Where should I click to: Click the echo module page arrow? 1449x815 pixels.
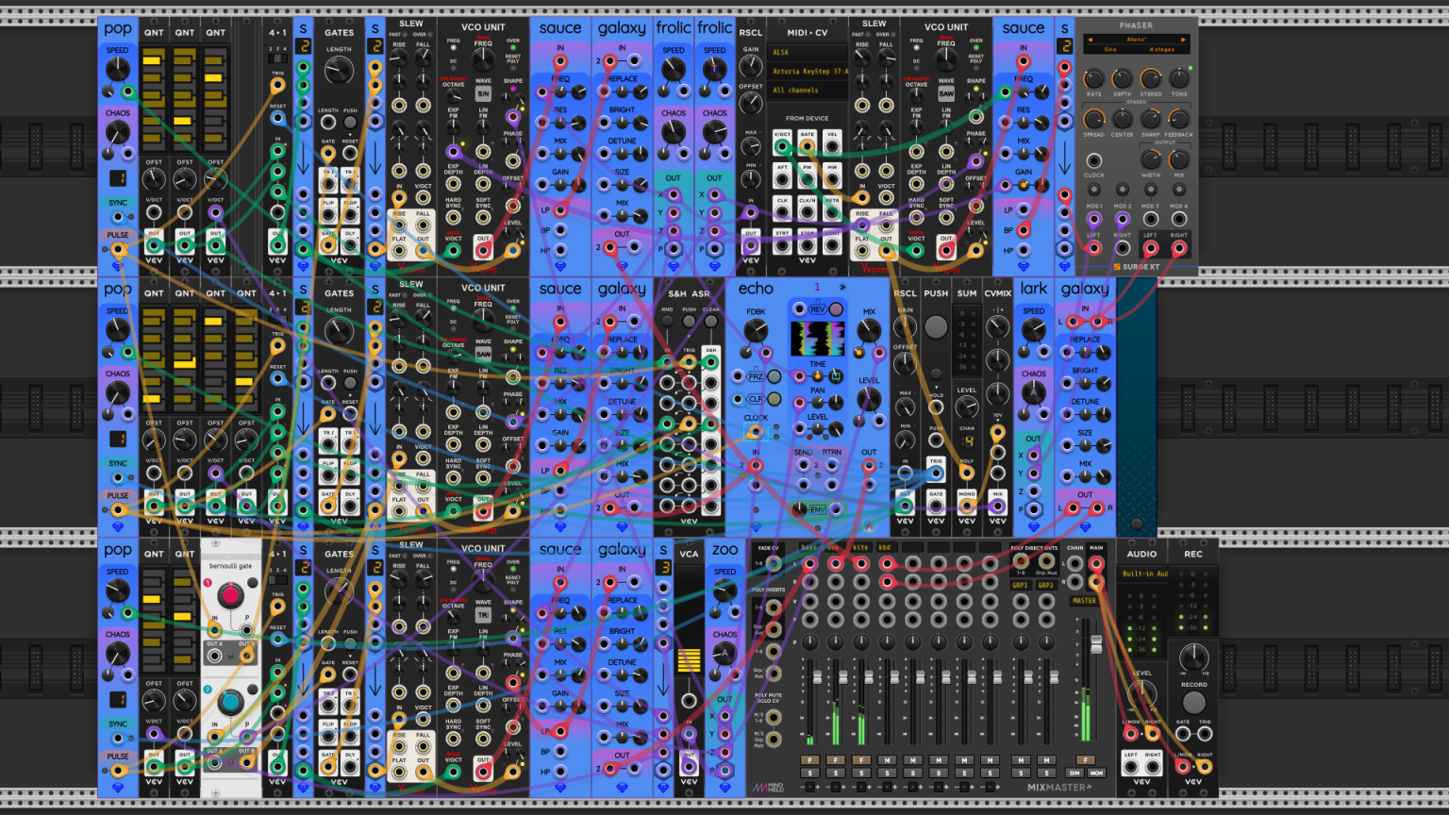(x=842, y=287)
